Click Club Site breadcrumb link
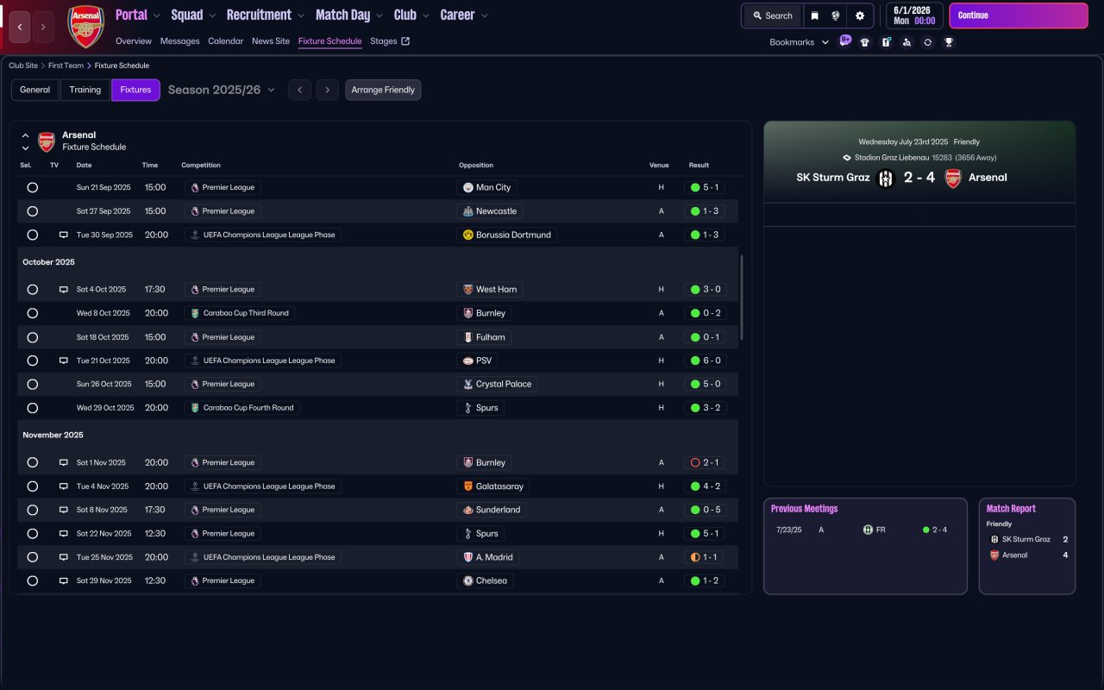1104x690 pixels. tap(23, 66)
